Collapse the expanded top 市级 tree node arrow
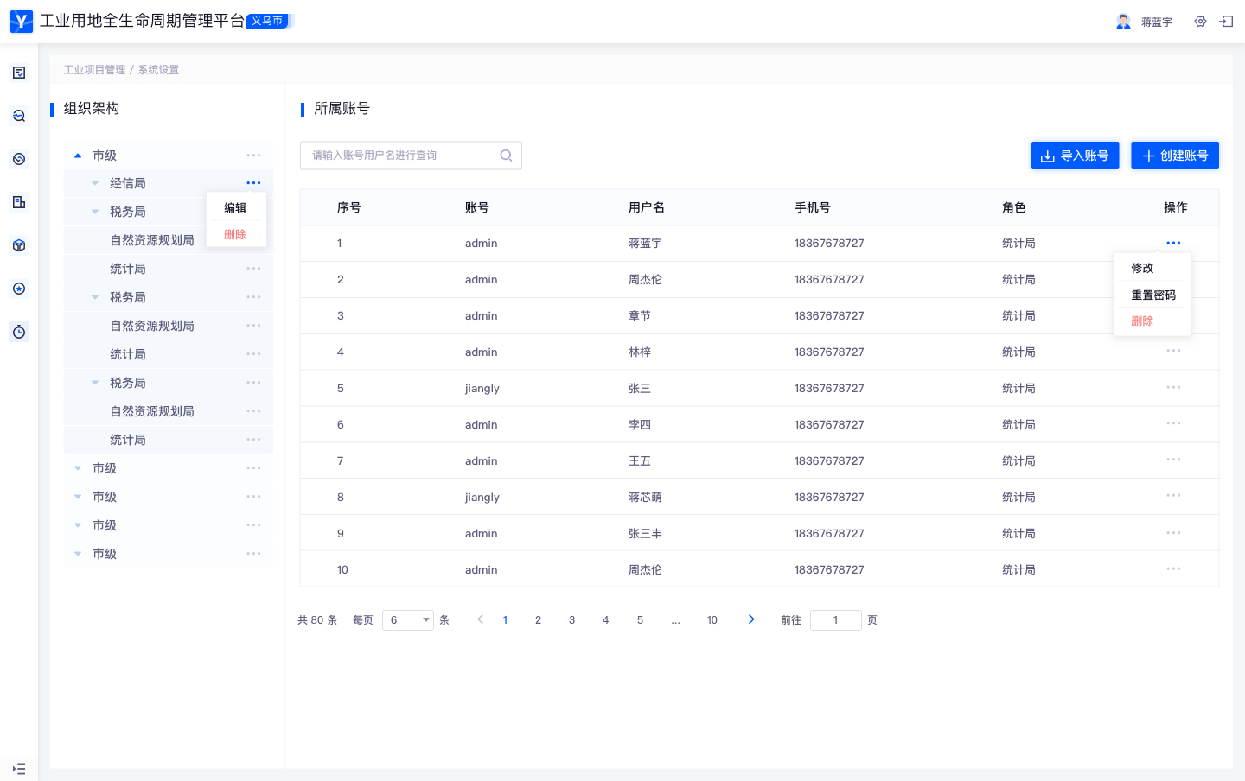 [x=78, y=156]
